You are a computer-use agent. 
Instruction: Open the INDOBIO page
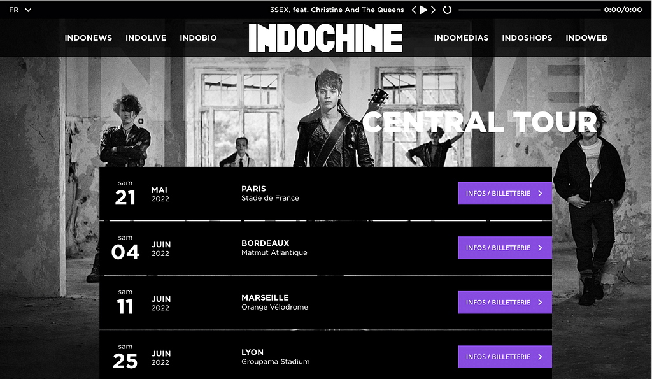(x=198, y=38)
